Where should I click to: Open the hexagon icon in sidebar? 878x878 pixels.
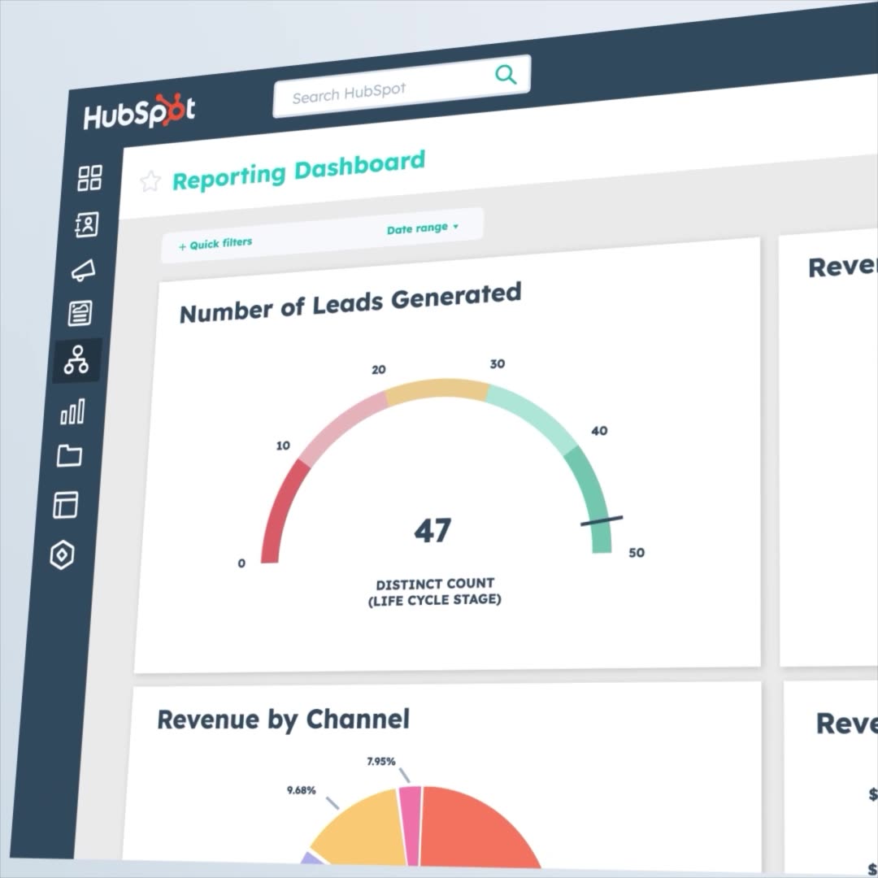(63, 556)
